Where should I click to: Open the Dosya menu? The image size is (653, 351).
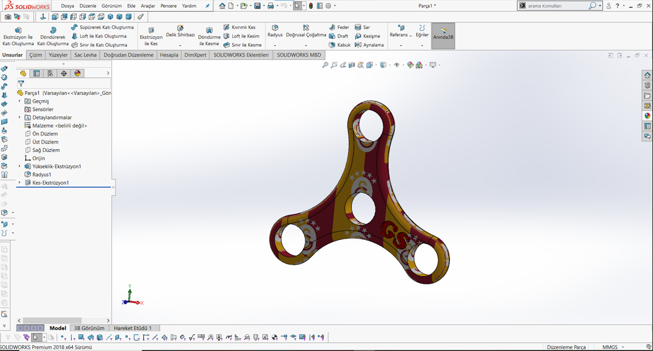pos(67,6)
